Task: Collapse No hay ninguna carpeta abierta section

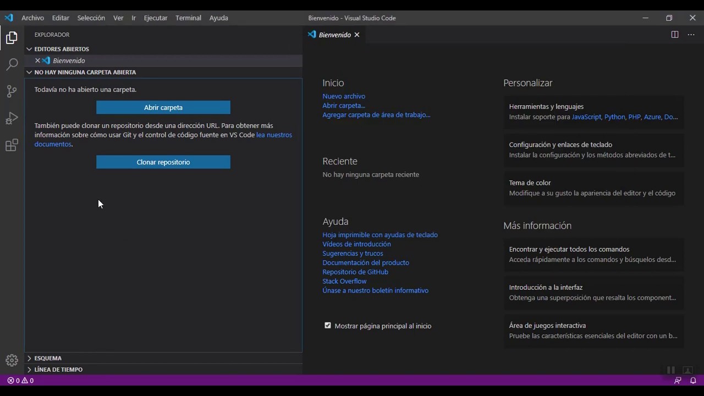Action: [x=163, y=72]
